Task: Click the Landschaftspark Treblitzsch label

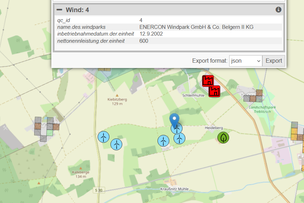Action: pyautogui.click(x=262, y=109)
